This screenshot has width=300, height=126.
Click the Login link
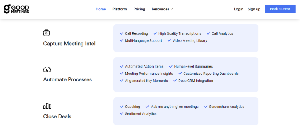pyautogui.click(x=238, y=9)
